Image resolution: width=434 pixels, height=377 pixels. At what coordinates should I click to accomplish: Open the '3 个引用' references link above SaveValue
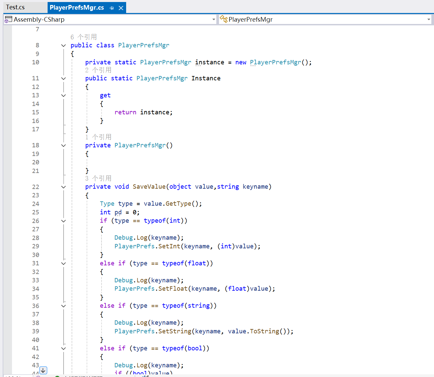click(x=98, y=178)
